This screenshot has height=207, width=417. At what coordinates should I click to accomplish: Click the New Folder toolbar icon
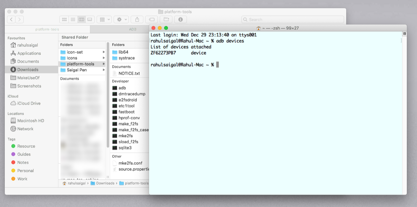point(166,19)
